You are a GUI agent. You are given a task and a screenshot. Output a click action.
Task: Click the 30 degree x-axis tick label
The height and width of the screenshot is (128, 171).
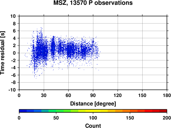click(x=44, y=95)
